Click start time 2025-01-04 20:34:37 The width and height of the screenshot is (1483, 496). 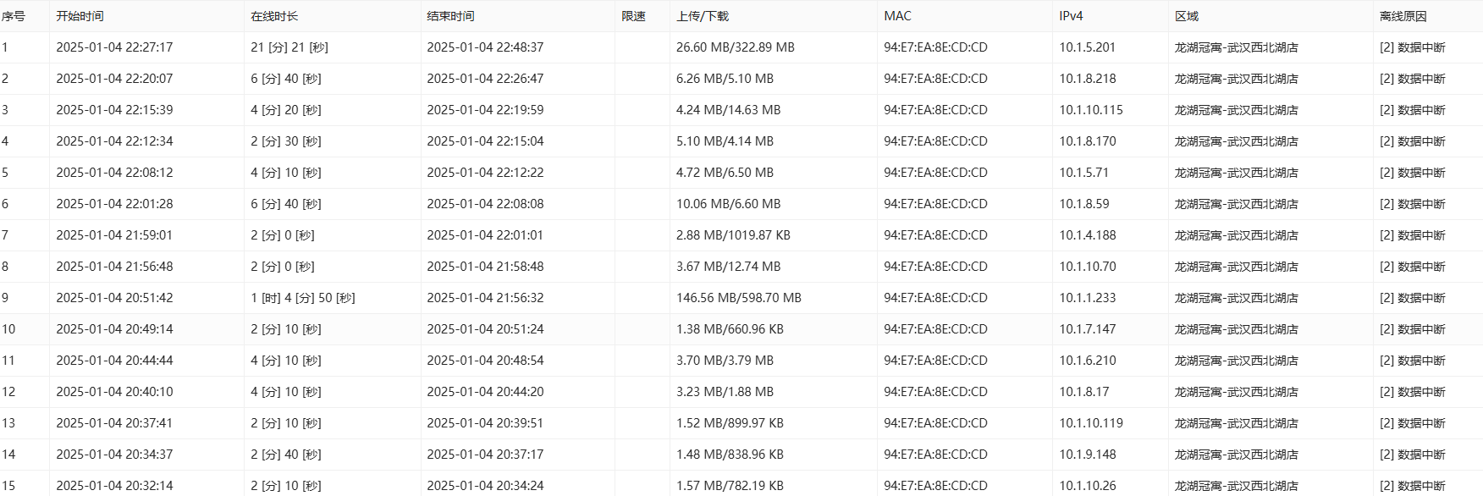tap(114, 455)
